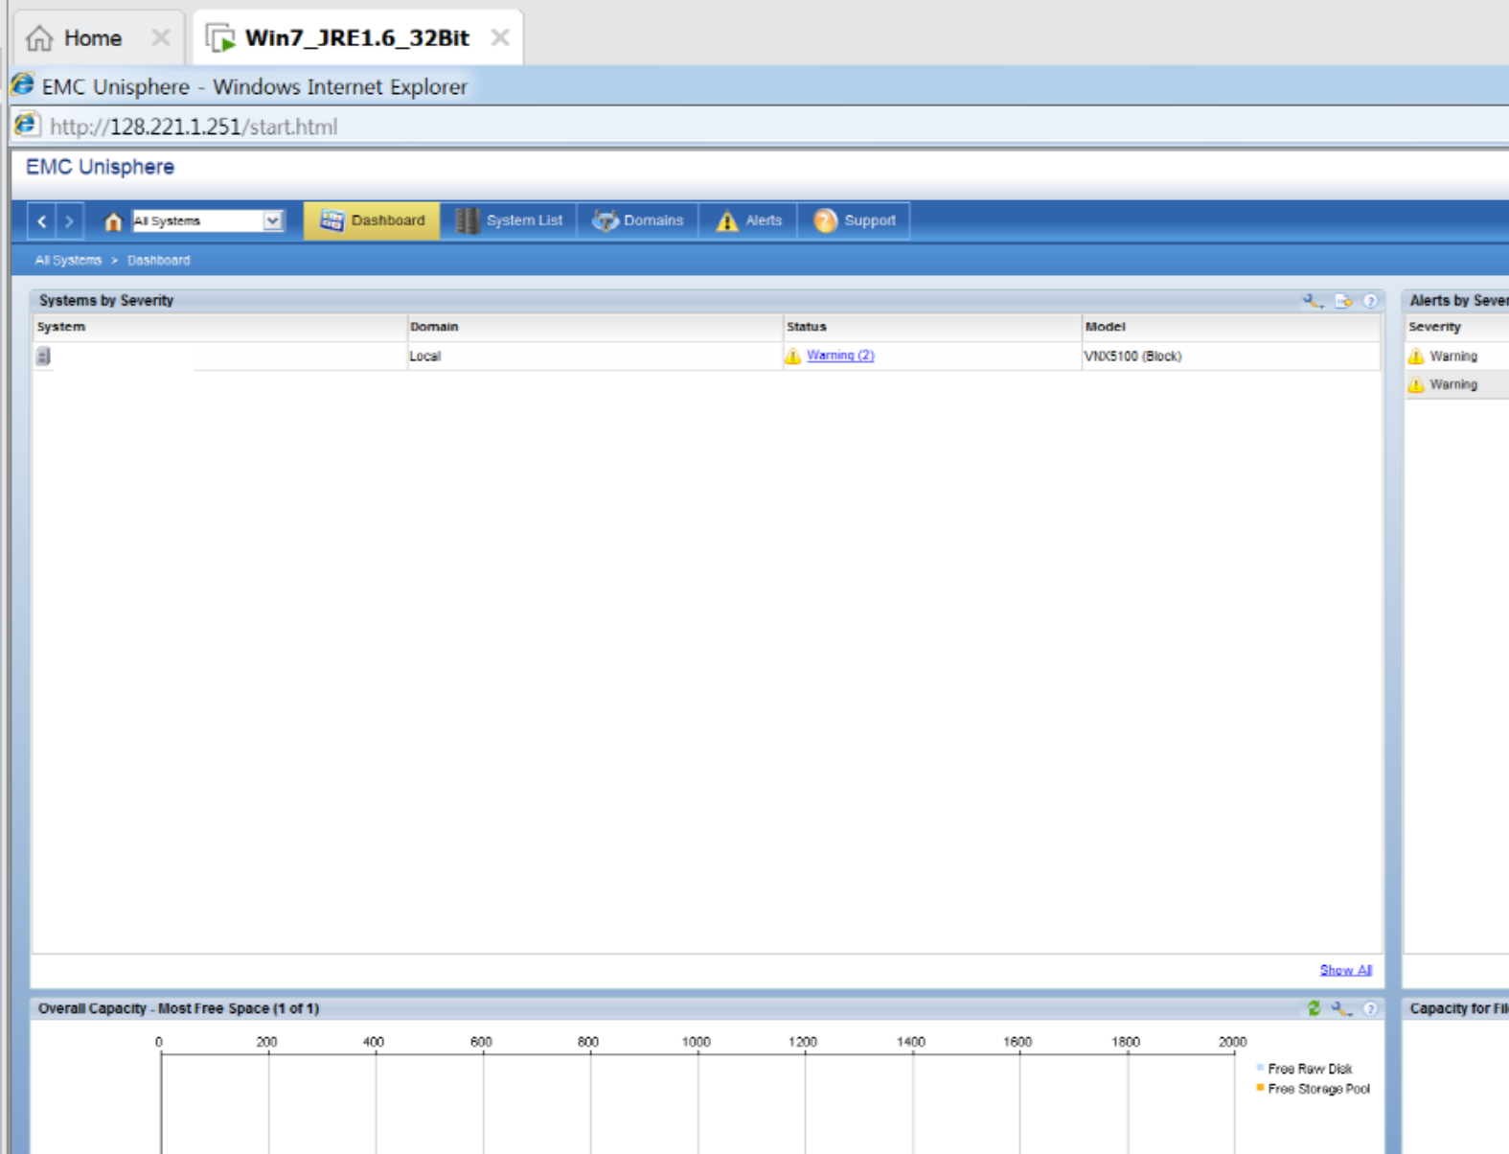Sort by the Status column header
1509x1154 pixels.
932,327
